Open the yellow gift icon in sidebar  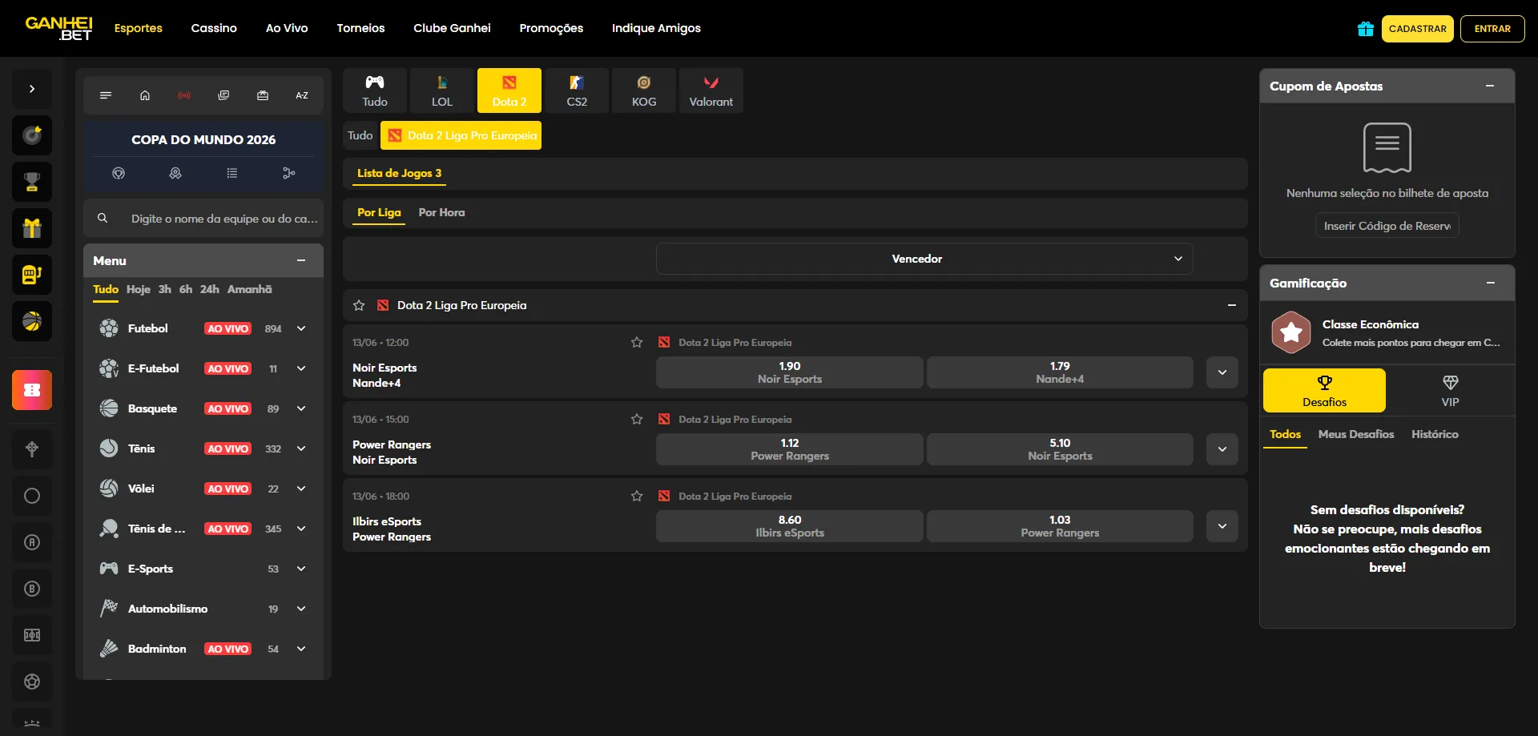(32, 228)
